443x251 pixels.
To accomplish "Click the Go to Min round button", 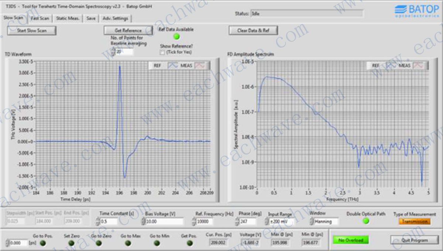I will tap(157, 243).
